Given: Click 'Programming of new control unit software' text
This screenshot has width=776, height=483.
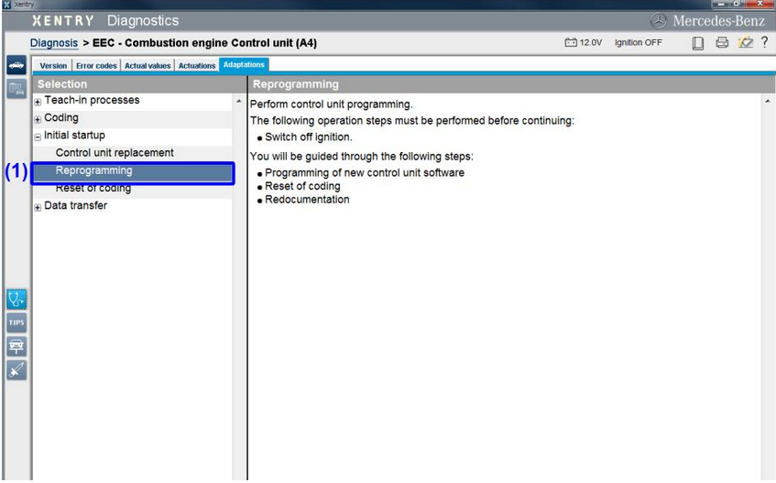Looking at the screenshot, I should tap(365, 172).
